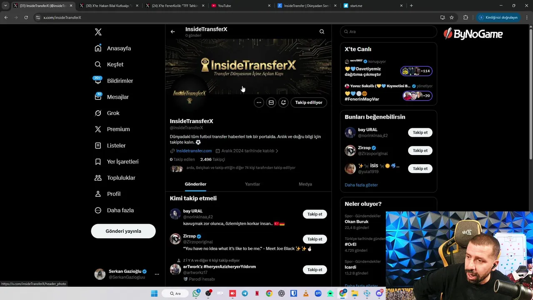
Task: Follow Zirzop in Kimi takip etmeli
Action: 315,239
